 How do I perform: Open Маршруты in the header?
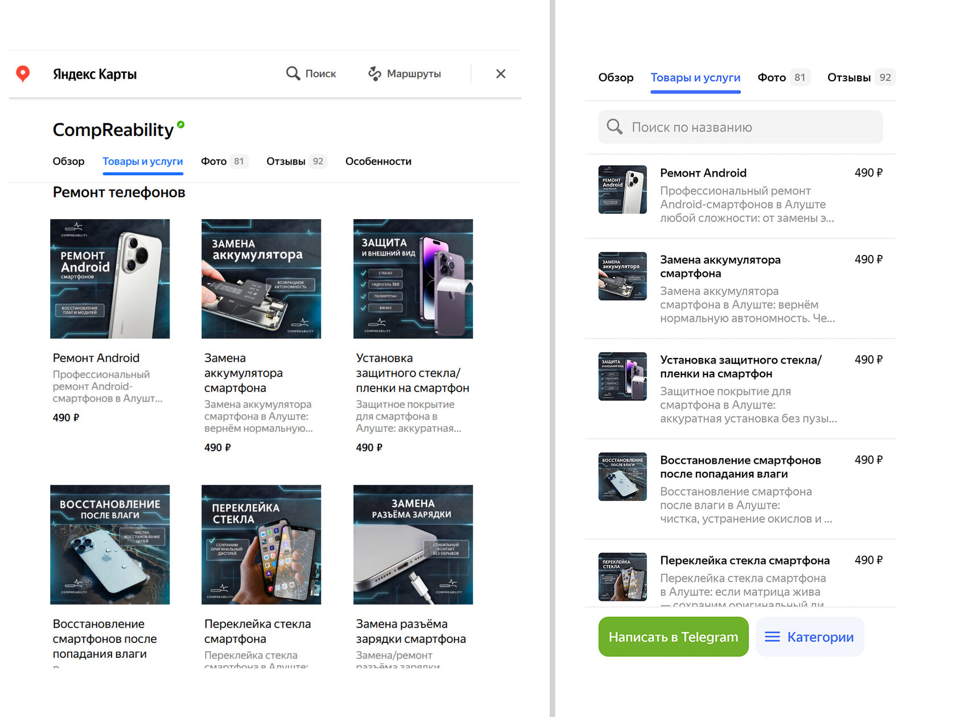pyautogui.click(x=405, y=73)
